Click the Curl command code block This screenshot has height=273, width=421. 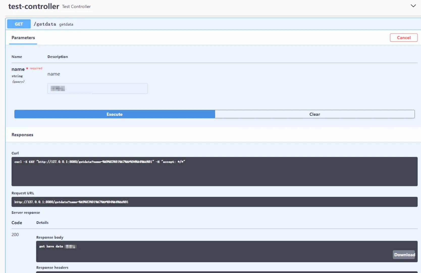tap(214, 171)
